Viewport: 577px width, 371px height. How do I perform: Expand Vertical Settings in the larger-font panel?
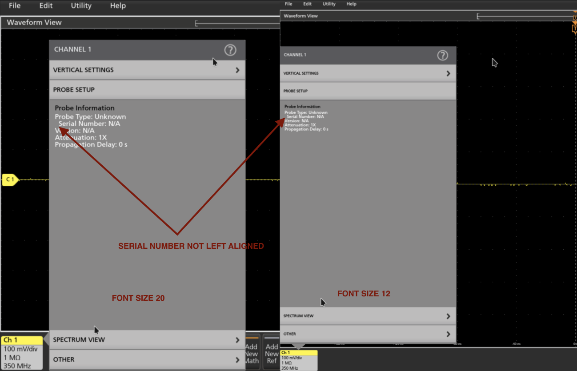pyautogui.click(x=147, y=70)
